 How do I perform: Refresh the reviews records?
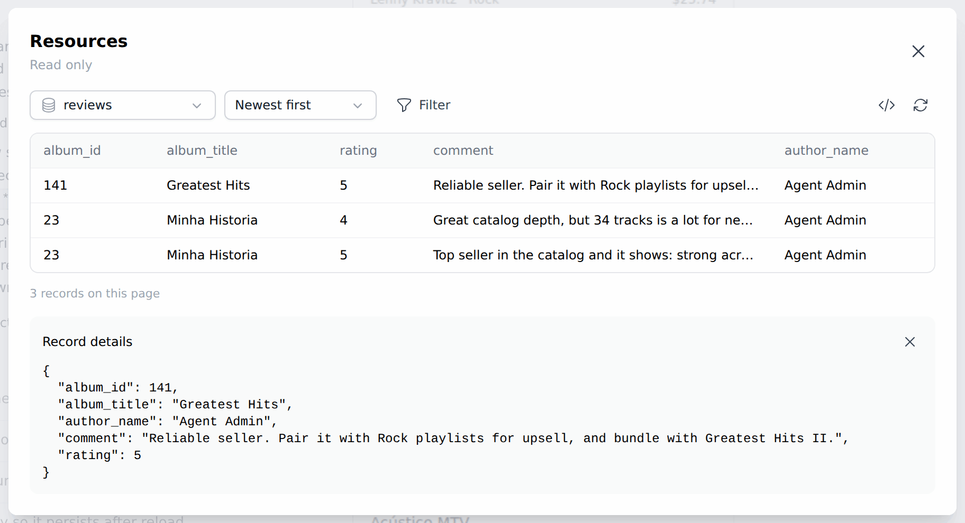[x=920, y=105]
